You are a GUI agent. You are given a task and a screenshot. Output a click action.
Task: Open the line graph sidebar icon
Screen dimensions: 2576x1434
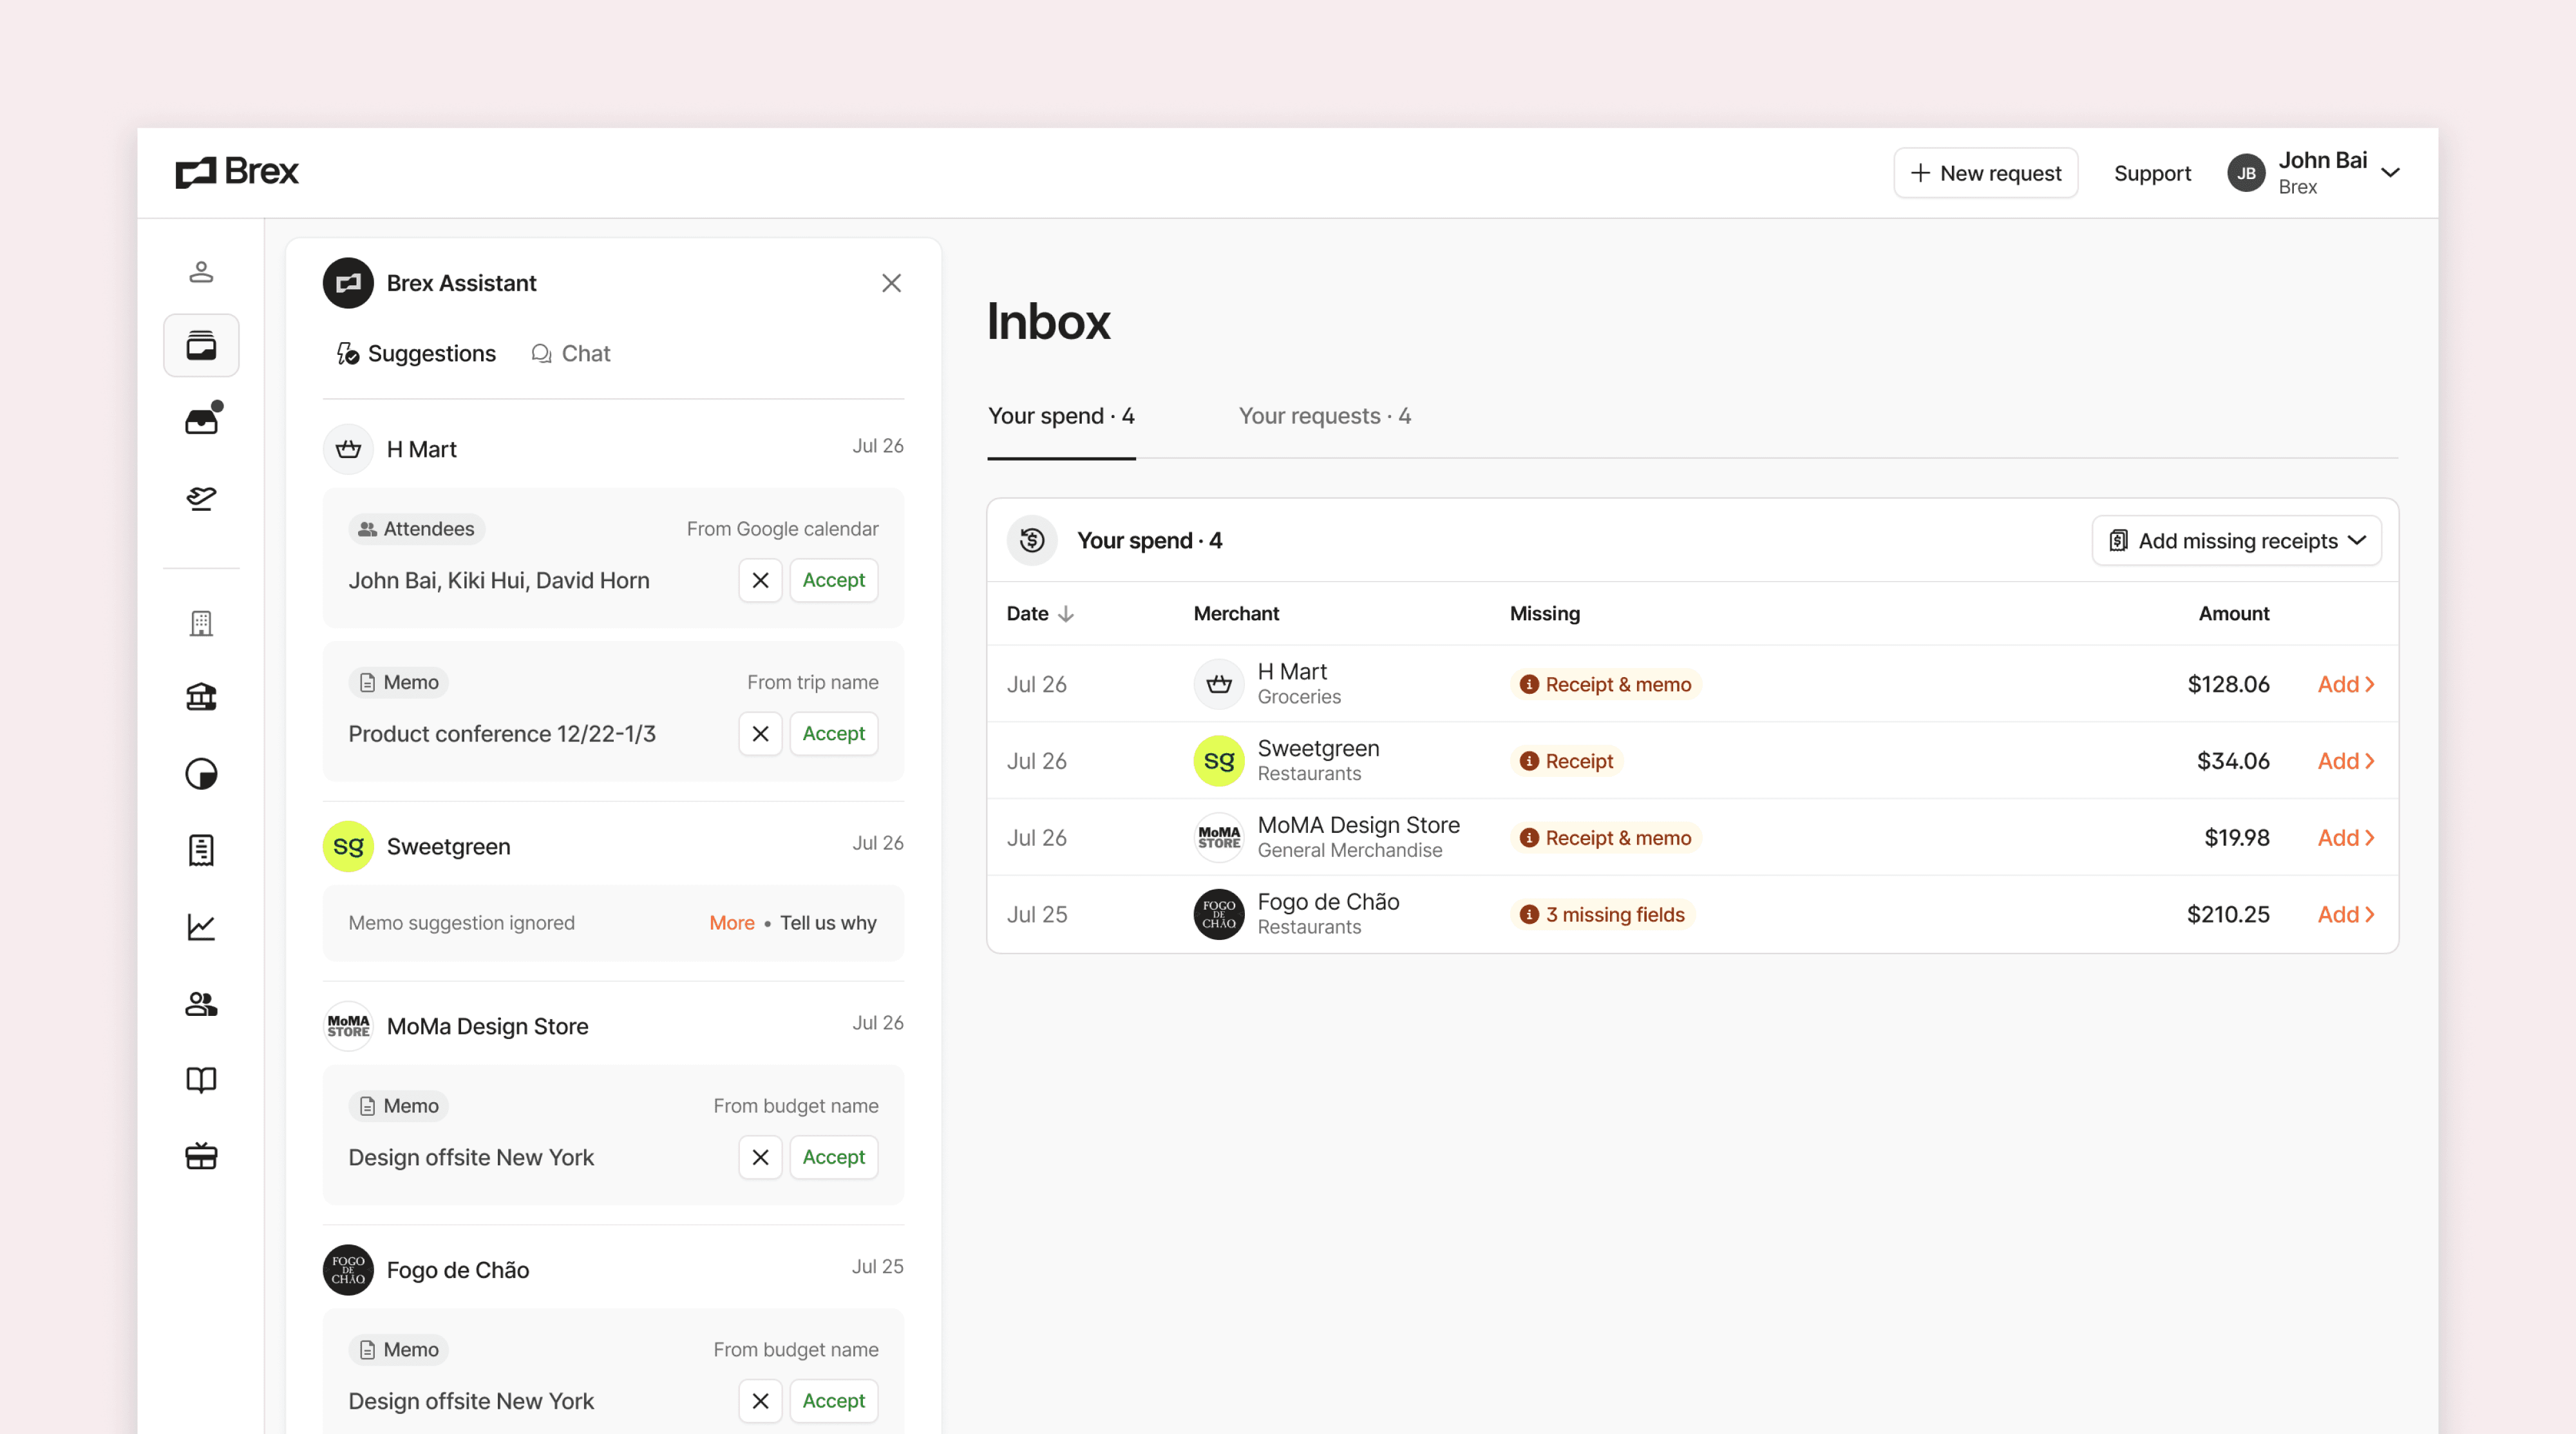(201, 927)
